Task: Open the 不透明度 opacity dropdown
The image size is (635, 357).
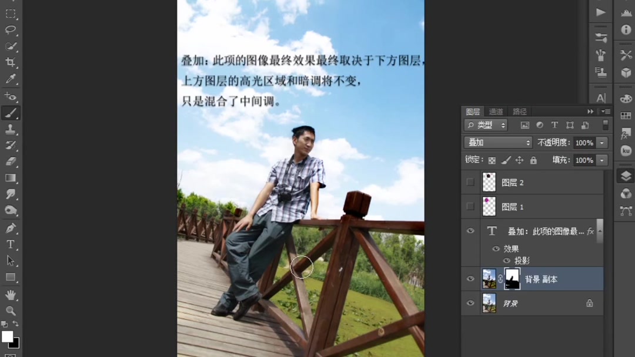Action: [x=602, y=142]
